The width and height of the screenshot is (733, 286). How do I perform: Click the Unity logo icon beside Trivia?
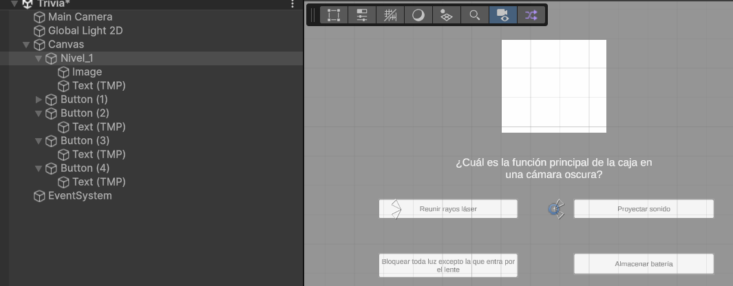[x=28, y=3]
